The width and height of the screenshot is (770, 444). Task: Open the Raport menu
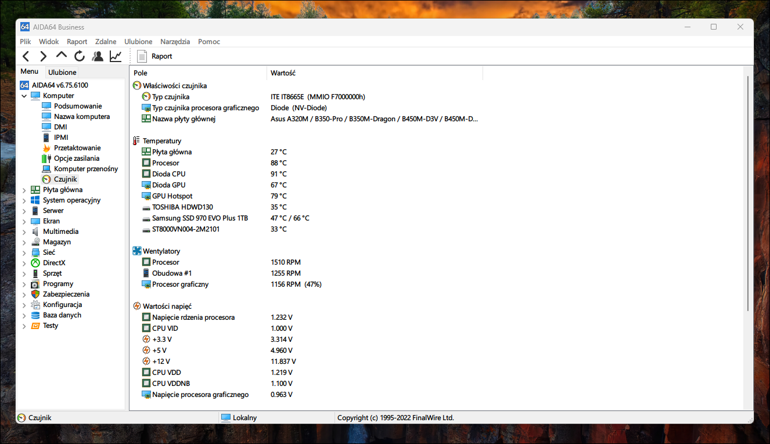77,42
